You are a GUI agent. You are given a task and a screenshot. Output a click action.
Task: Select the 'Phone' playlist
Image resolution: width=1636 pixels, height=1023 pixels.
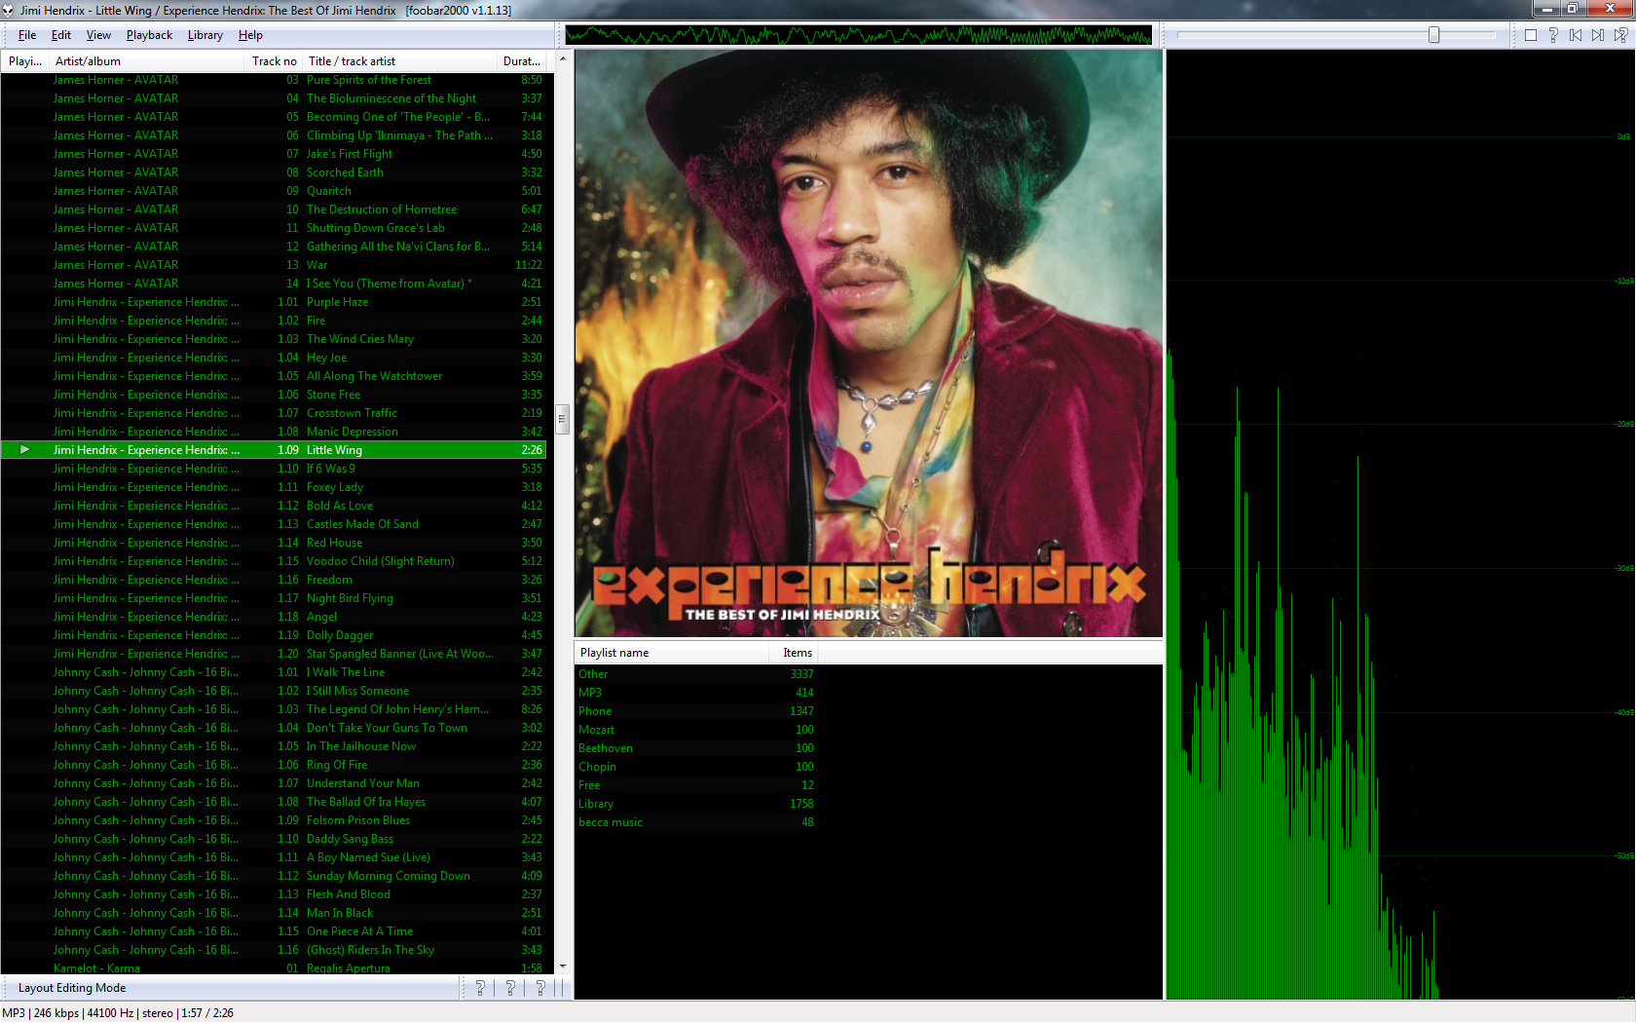[695, 711]
